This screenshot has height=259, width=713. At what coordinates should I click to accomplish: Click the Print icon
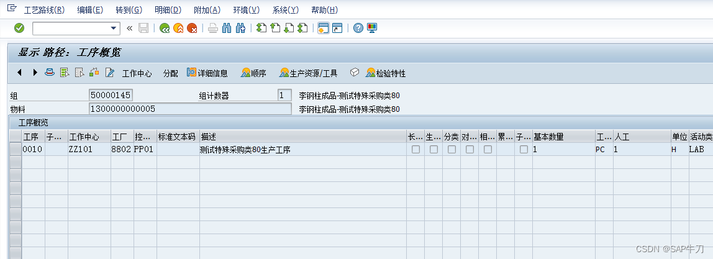click(213, 28)
